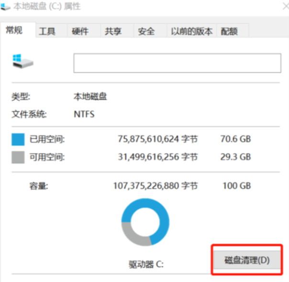Click the 容量 label
The height and width of the screenshot is (282, 289).
[39, 186]
